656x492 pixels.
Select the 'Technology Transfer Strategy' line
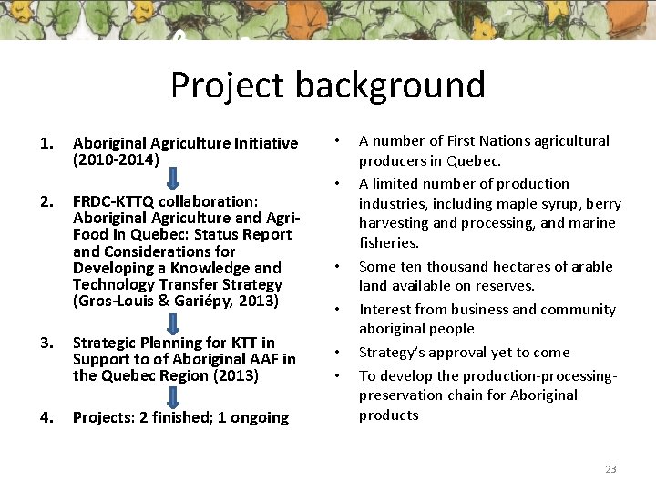(178, 284)
